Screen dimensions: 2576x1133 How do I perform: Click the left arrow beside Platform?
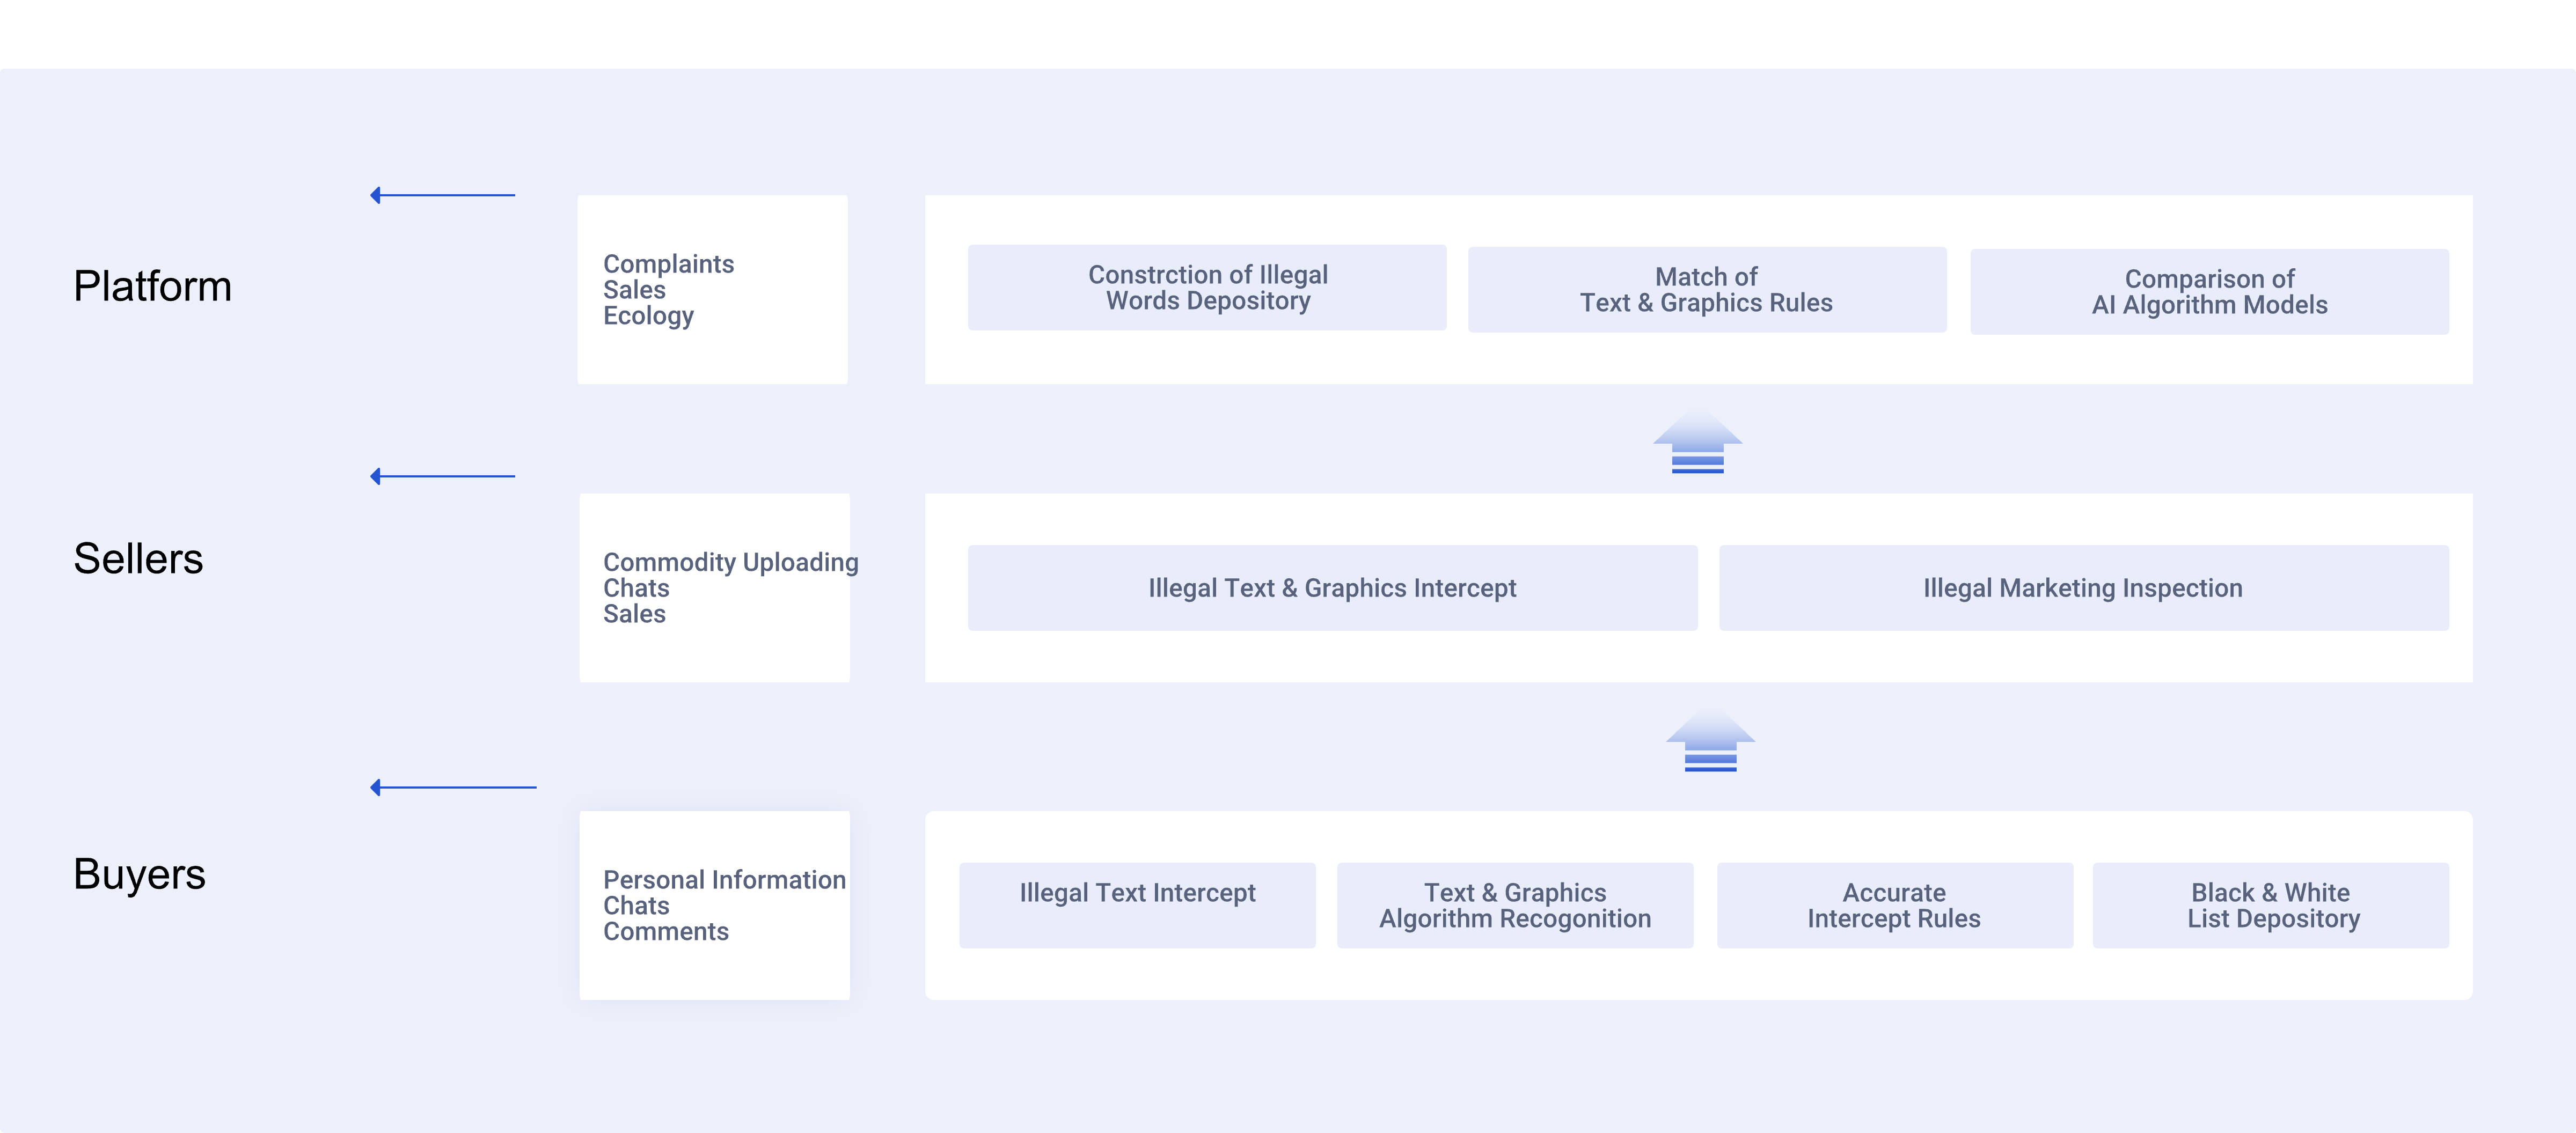(442, 195)
